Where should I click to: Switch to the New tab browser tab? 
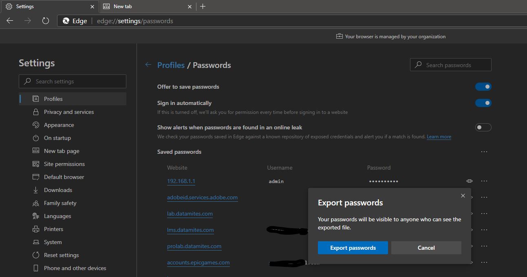coord(122,7)
